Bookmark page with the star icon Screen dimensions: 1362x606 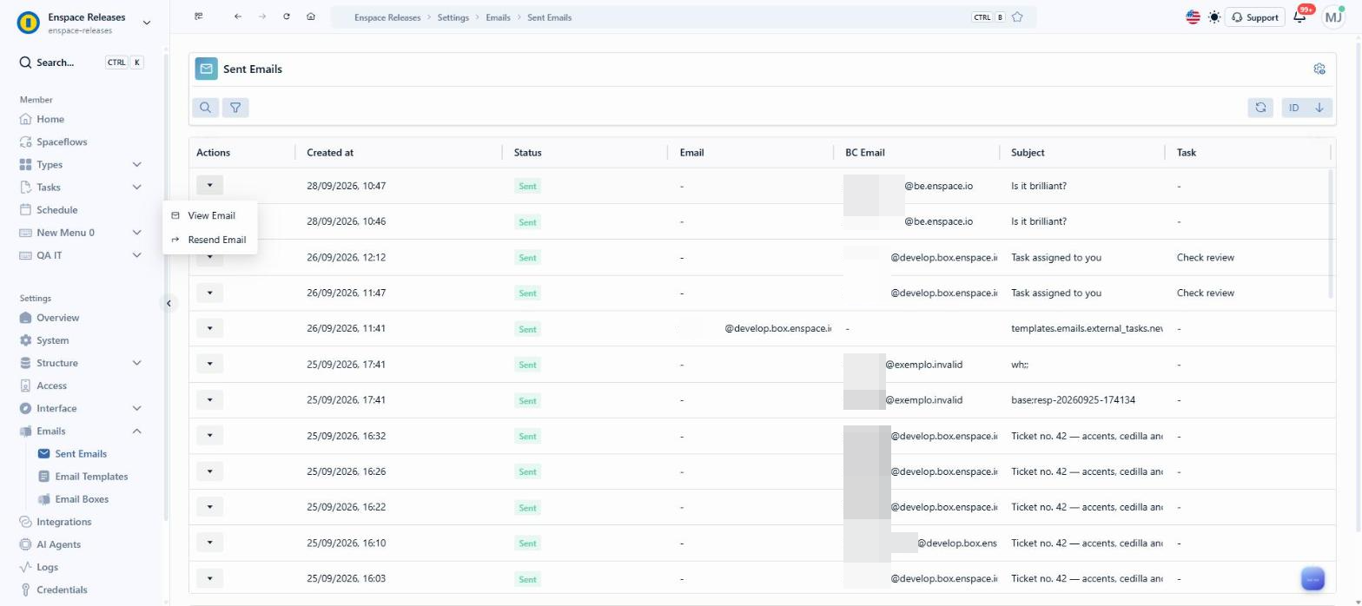(1018, 16)
